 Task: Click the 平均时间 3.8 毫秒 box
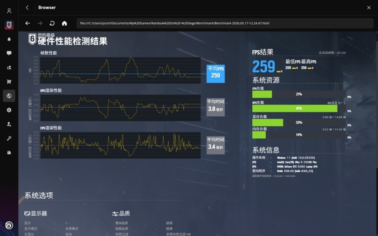215,107
